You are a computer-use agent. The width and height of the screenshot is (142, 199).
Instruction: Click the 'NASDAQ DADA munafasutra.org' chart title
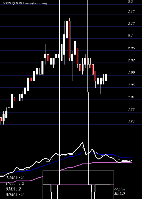(25, 3)
